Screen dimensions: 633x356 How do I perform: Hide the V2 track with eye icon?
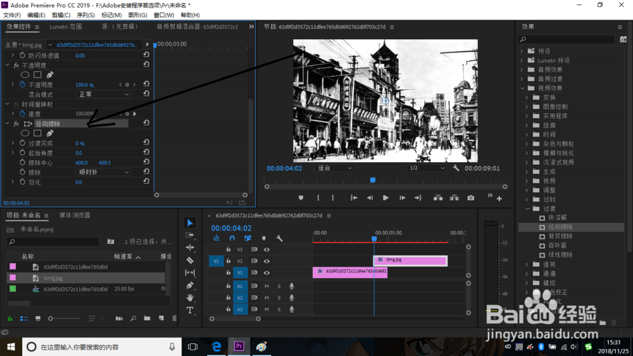point(266,261)
